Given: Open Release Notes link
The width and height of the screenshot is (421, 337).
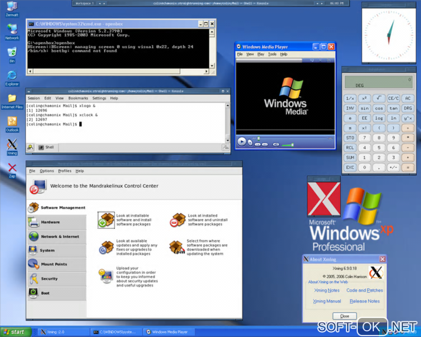Looking at the screenshot, I should 364,301.
